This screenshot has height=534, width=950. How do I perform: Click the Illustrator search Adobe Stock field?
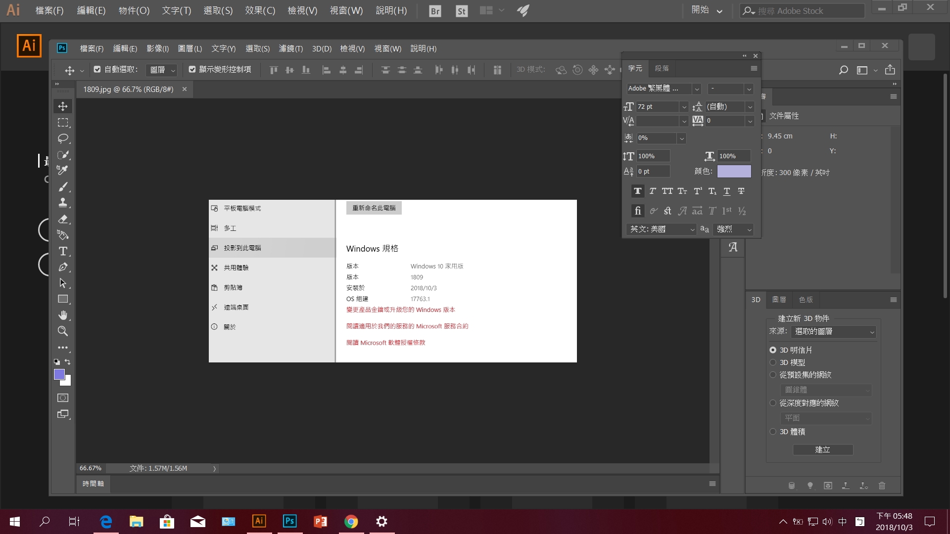tap(802, 10)
